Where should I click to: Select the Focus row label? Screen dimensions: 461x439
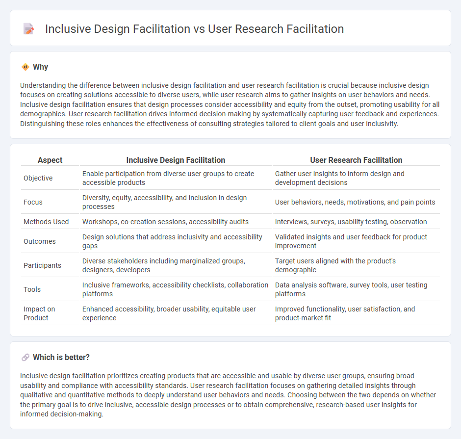(33, 202)
